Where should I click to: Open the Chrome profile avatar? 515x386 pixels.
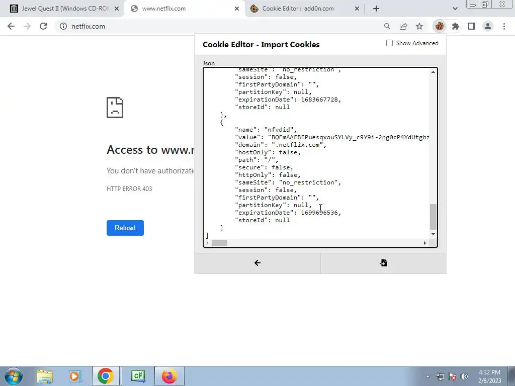[488, 26]
